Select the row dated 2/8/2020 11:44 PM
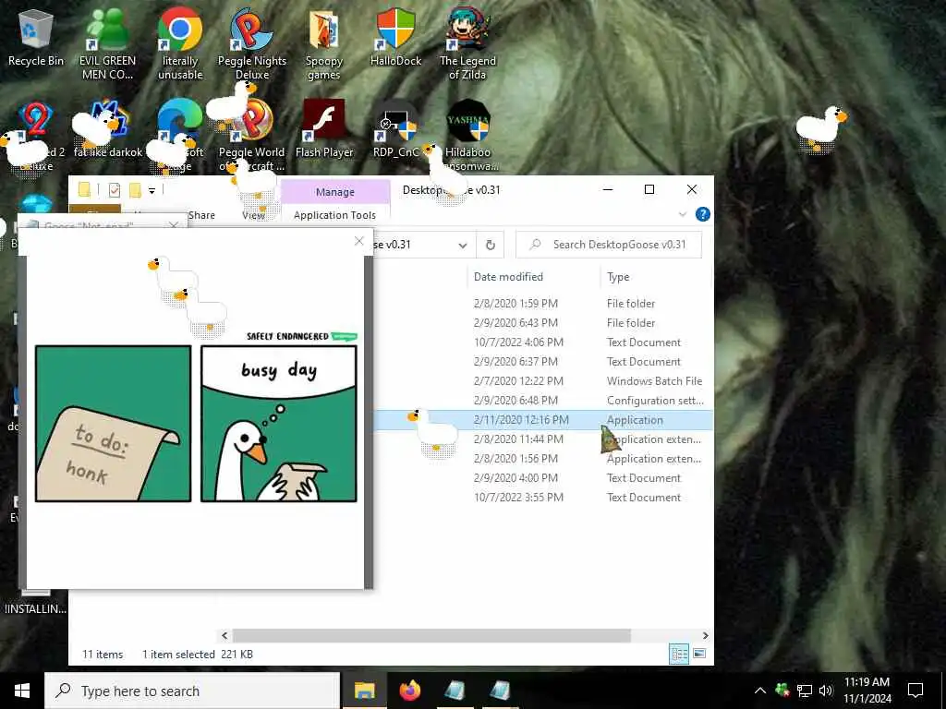The width and height of the screenshot is (946, 709). tap(542, 439)
